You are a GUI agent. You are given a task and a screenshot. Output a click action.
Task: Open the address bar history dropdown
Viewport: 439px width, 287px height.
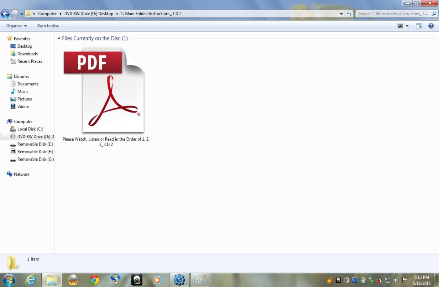tap(341, 14)
